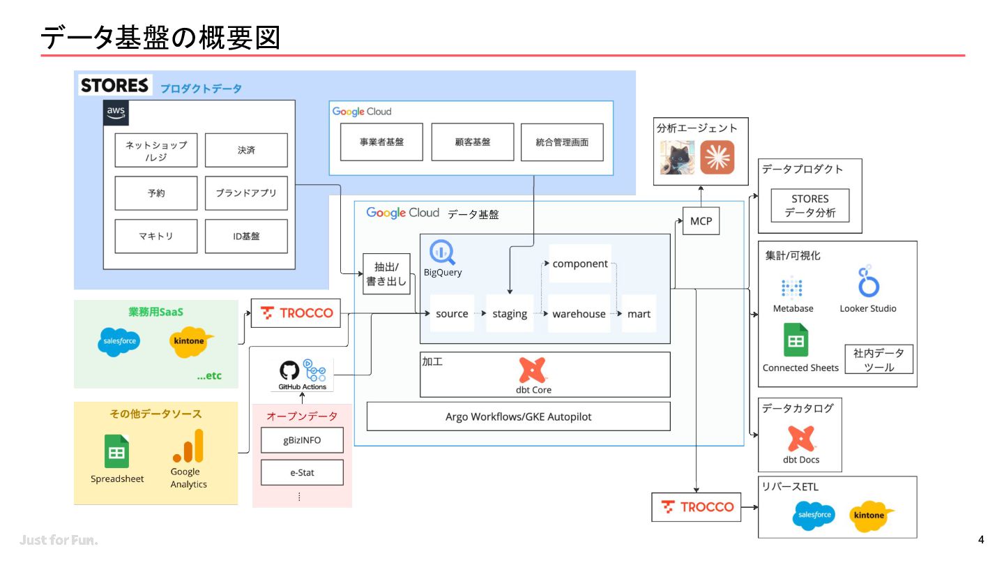Click the Spreadsheet green sheet icon

(x=117, y=451)
